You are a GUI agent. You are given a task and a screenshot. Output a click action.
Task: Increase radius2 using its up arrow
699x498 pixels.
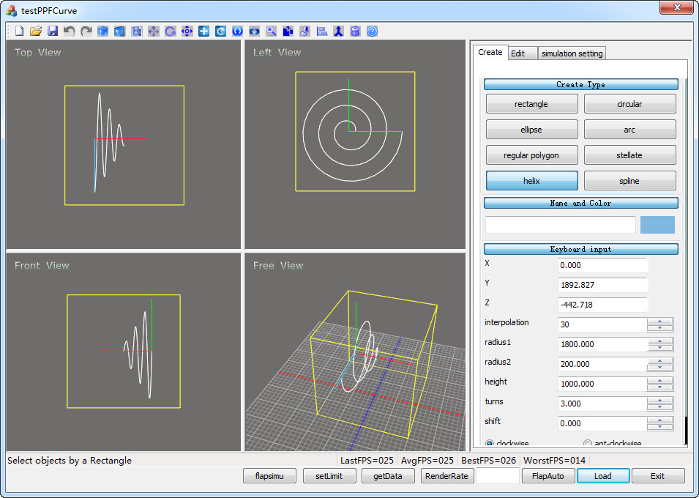659,360
